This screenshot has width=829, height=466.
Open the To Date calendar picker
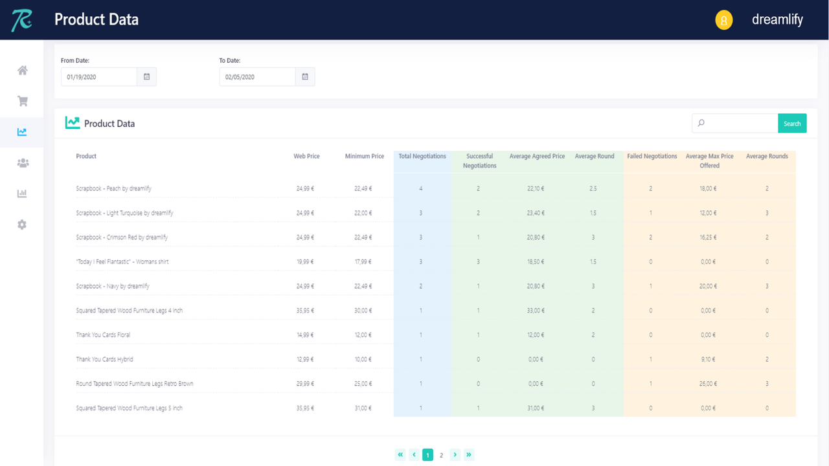coord(304,76)
